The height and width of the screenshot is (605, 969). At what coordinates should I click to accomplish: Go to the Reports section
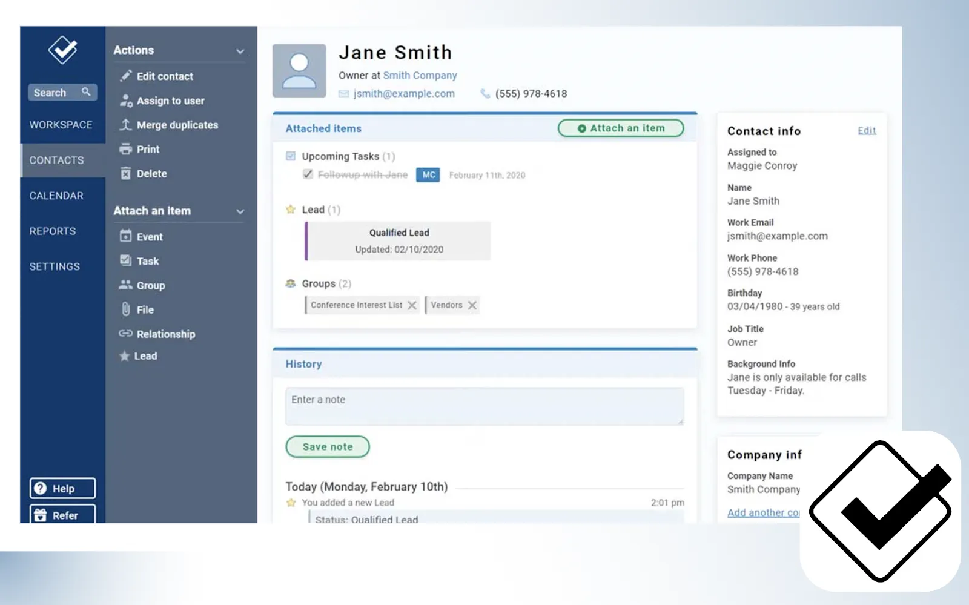click(53, 231)
